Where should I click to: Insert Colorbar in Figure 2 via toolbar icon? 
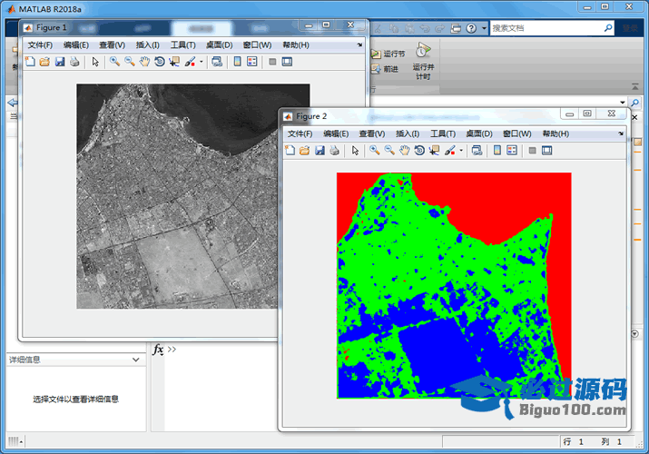(x=497, y=150)
